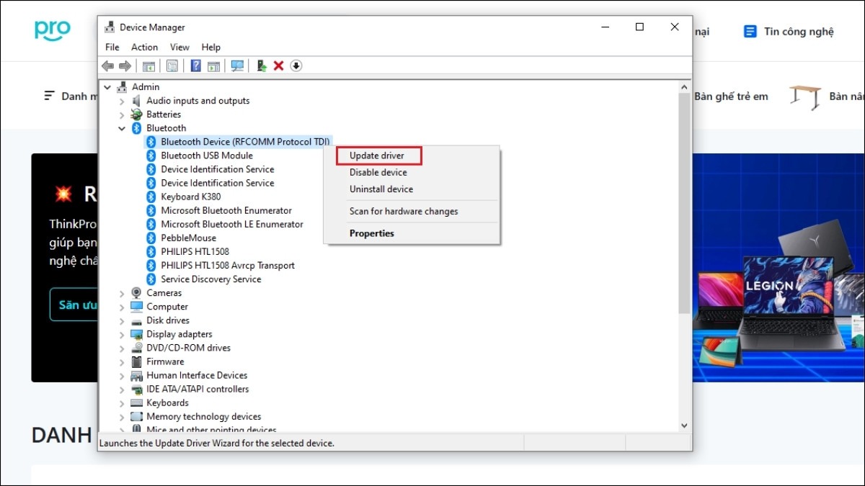Click the Forward arrow in Device Manager toolbar

pos(125,66)
